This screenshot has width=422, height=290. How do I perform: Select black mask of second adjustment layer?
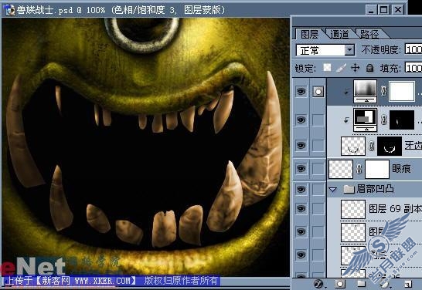click(402, 120)
